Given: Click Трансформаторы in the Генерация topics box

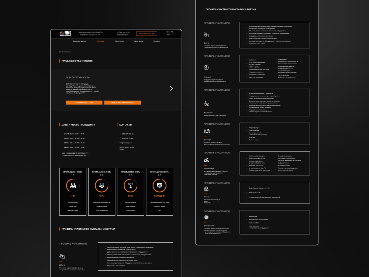Looking at the screenshot, I should [283, 75].
